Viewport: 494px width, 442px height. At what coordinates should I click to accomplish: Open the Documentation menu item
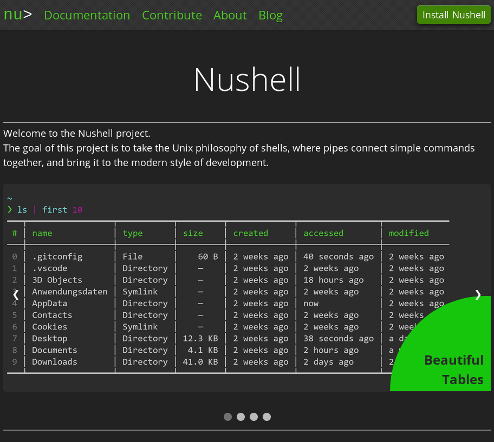(87, 15)
